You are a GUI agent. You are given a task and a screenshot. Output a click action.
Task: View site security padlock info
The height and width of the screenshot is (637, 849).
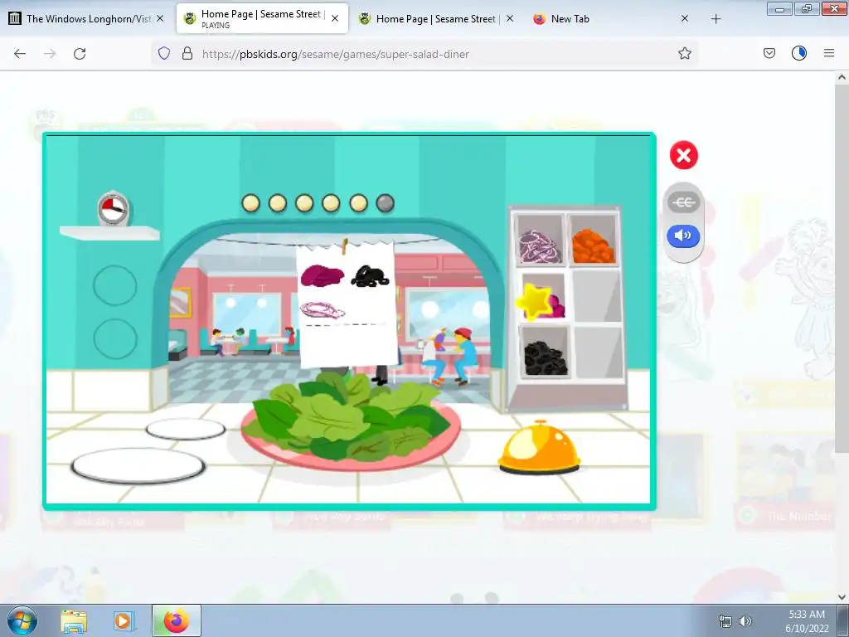pos(187,53)
